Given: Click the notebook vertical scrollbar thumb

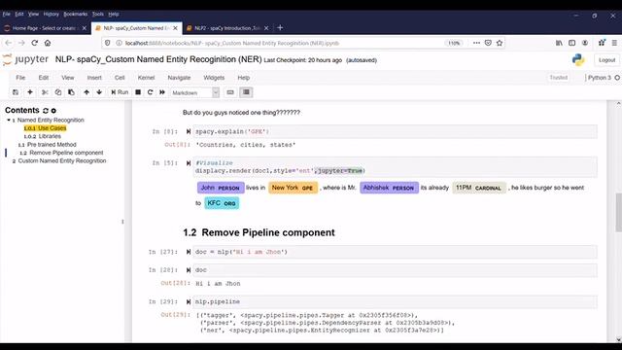Looking at the screenshot, I should [618, 212].
